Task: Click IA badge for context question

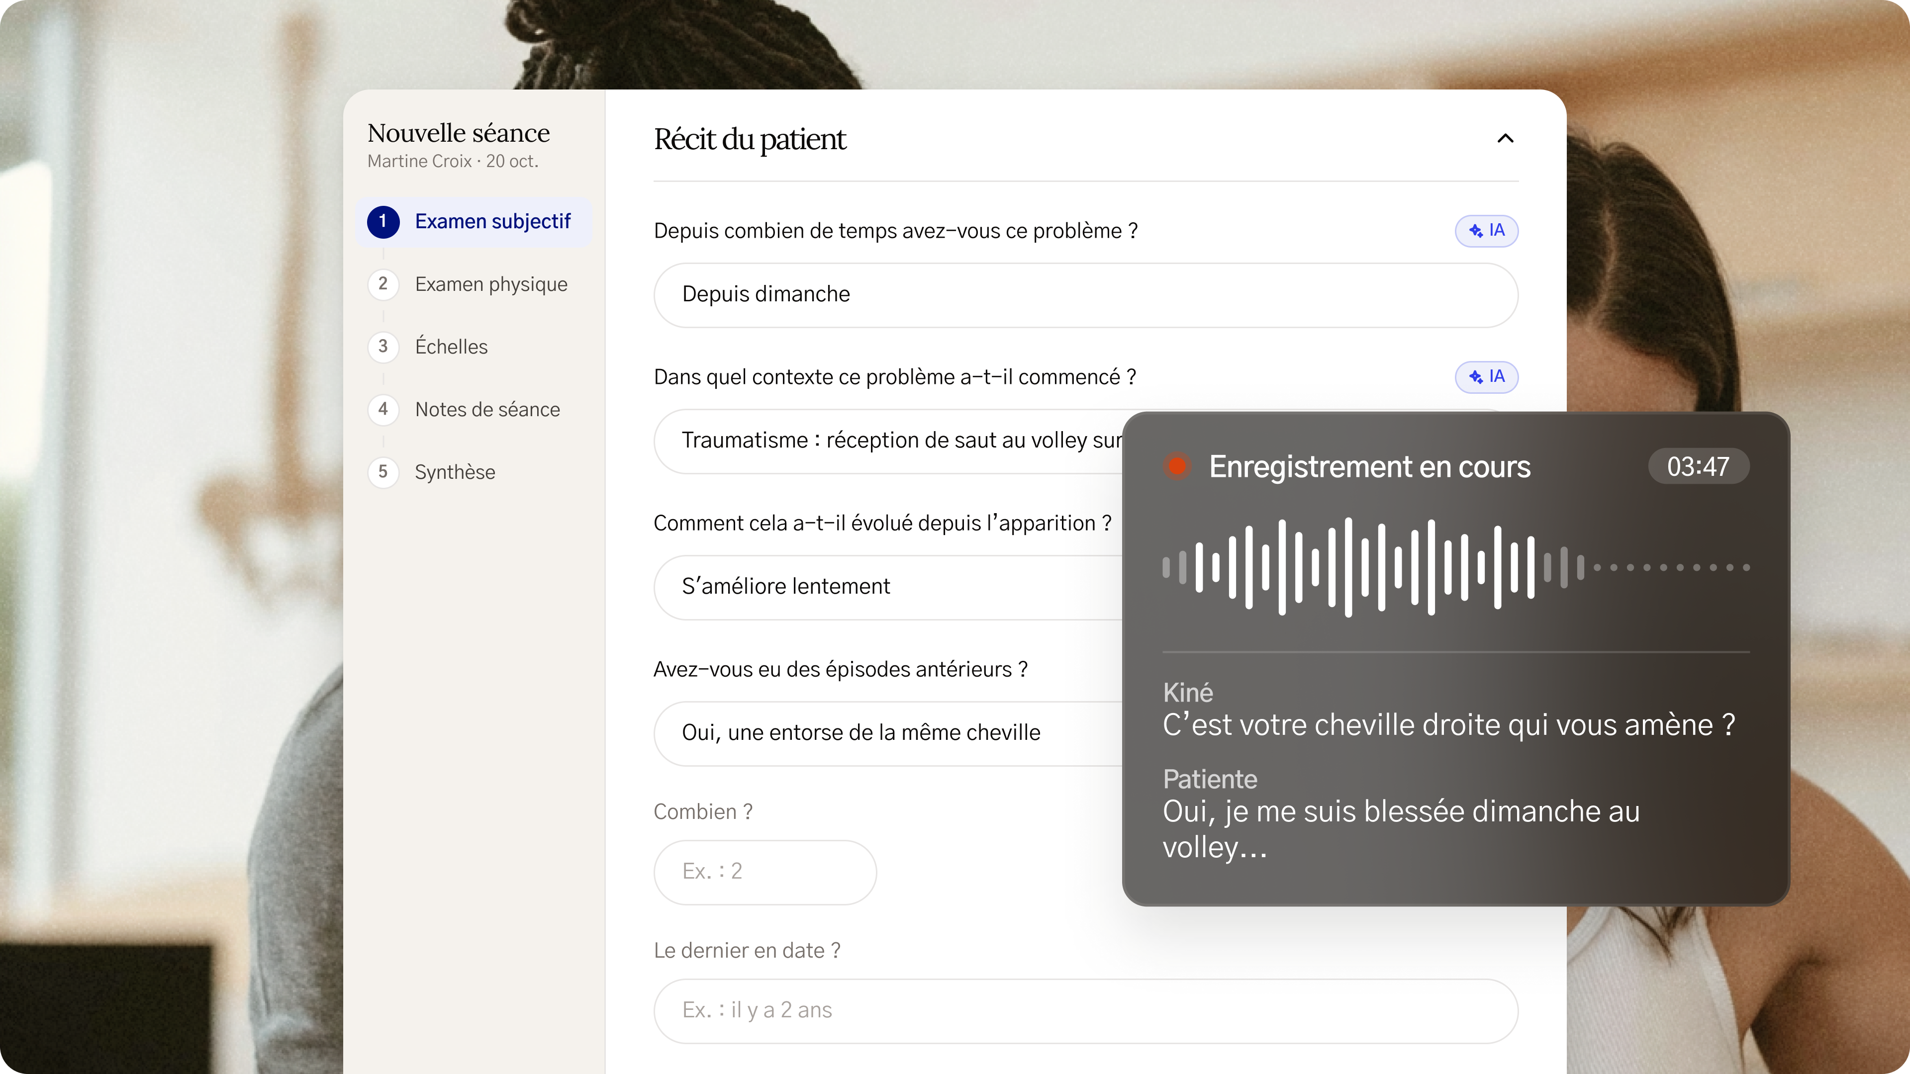Action: point(1486,376)
